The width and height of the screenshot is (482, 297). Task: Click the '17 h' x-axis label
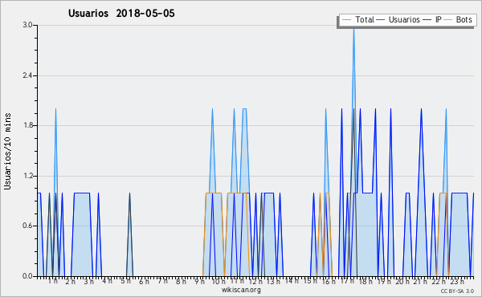[x=348, y=281]
